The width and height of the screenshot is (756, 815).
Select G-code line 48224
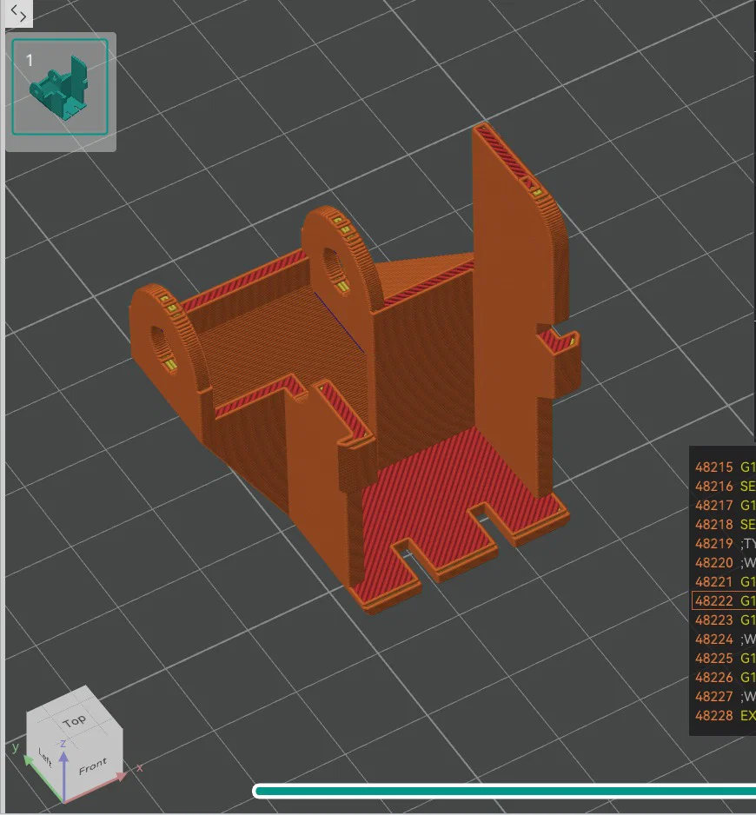coord(723,639)
